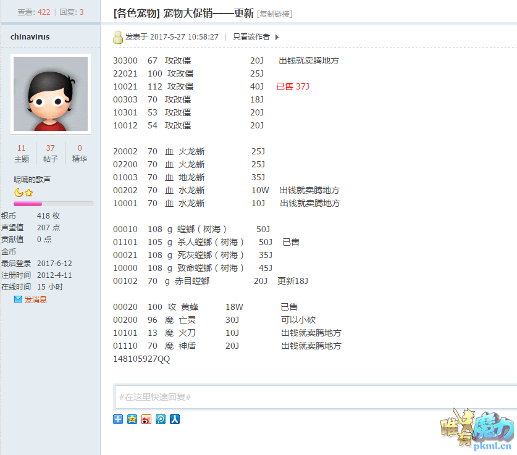Share via the Renren icon
Image resolution: width=517 pixels, height=455 pixels.
(175, 419)
